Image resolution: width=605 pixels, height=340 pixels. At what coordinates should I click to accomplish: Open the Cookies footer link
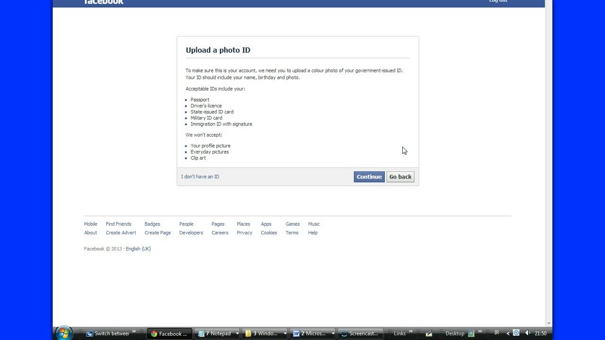(x=269, y=233)
